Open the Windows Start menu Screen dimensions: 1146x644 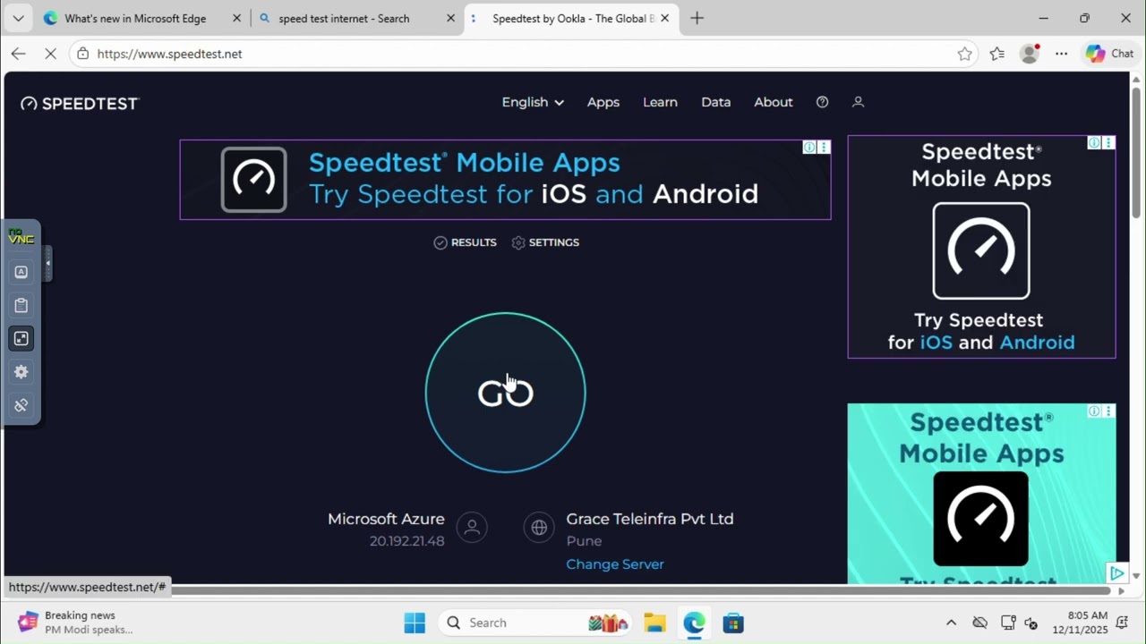pyautogui.click(x=415, y=623)
